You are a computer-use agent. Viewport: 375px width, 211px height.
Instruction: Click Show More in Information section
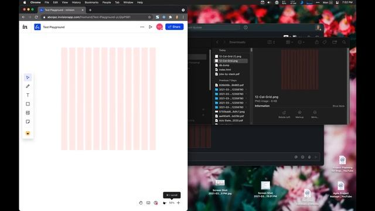click(x=339, y=106)
